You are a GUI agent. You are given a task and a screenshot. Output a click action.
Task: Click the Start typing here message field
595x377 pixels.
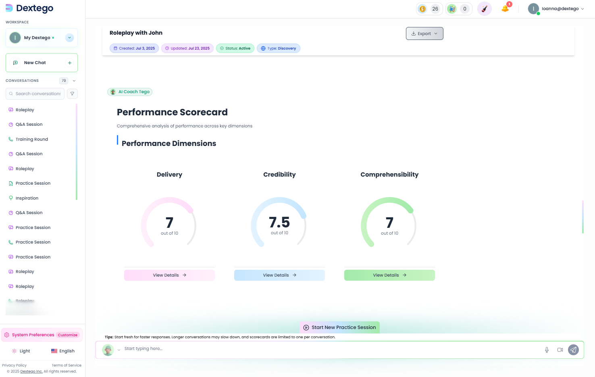pyautogui.click(x=331, y=349)
